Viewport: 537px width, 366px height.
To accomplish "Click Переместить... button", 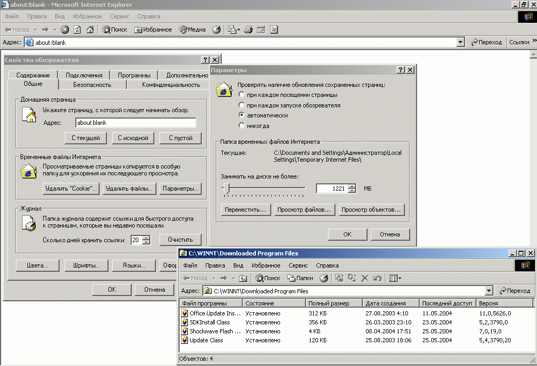I will click(245, 210).
